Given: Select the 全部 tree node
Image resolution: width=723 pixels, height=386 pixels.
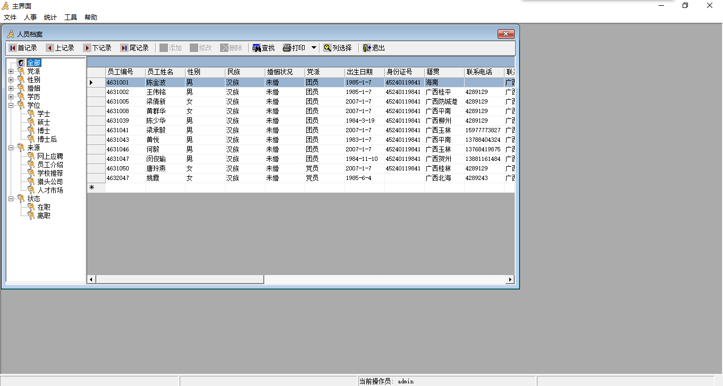Looking at the screenshot, I should tap(33, 63).
